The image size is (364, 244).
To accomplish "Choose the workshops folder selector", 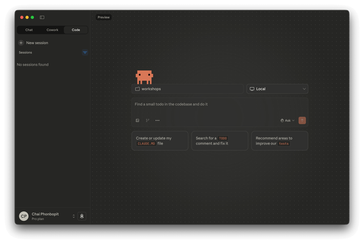I will pos(187,89).
